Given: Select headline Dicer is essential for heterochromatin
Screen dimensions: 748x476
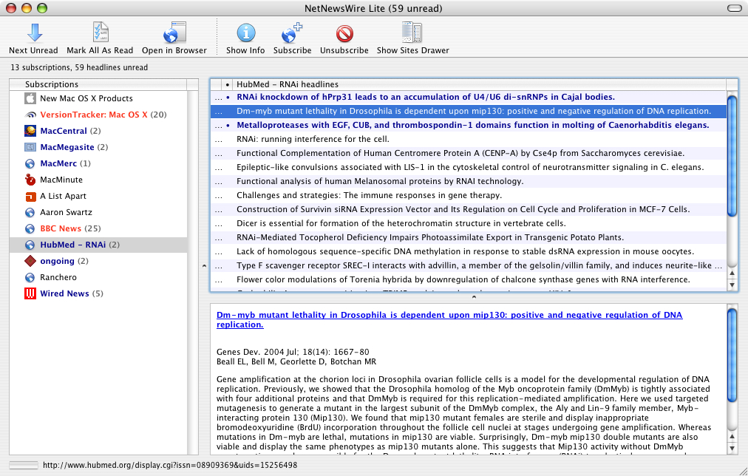Looking at the screenshot, I should pyautogui.click(x=469, y=224).
